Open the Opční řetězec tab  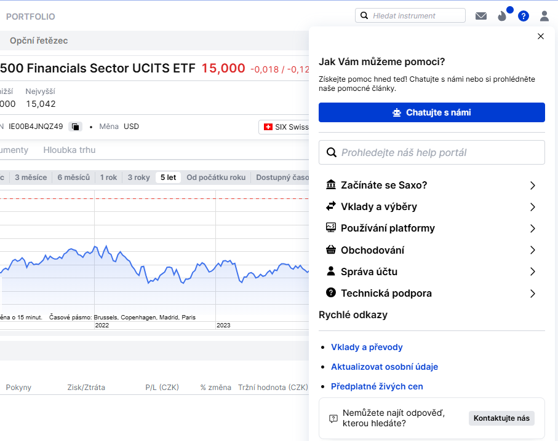coord(39,41)
